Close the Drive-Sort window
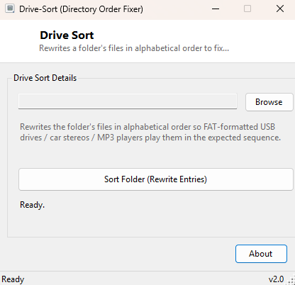The height and width of the screenshot is (285, 295). click(x=280, y=9)
